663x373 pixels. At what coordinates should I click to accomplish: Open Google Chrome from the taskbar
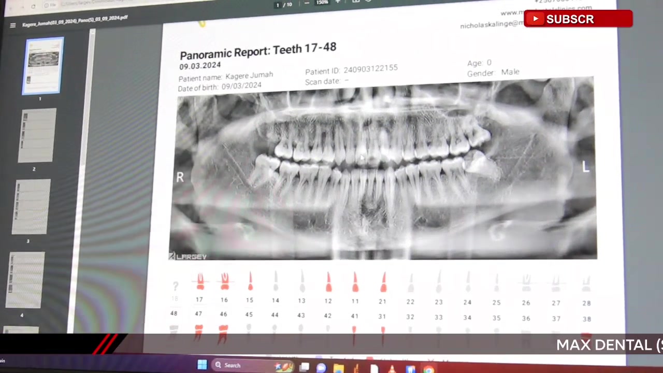click(x=429, y=369)
